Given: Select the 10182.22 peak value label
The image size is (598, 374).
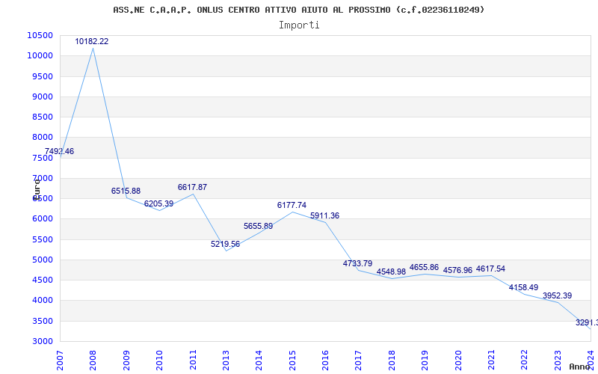Looking at the screenshot, I should click(91, 41).
